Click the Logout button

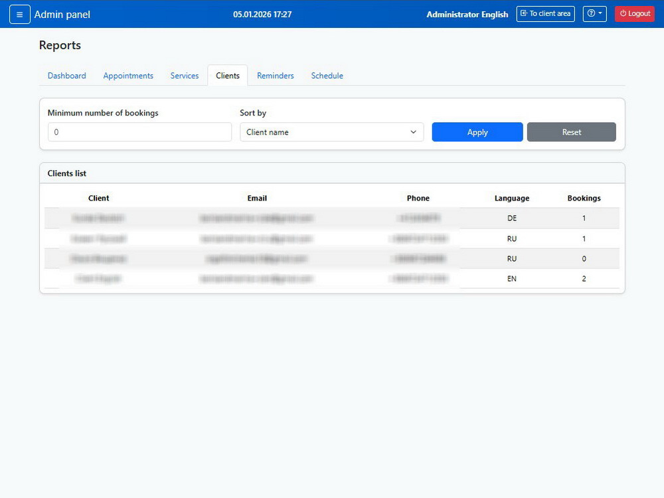[634, 13]
